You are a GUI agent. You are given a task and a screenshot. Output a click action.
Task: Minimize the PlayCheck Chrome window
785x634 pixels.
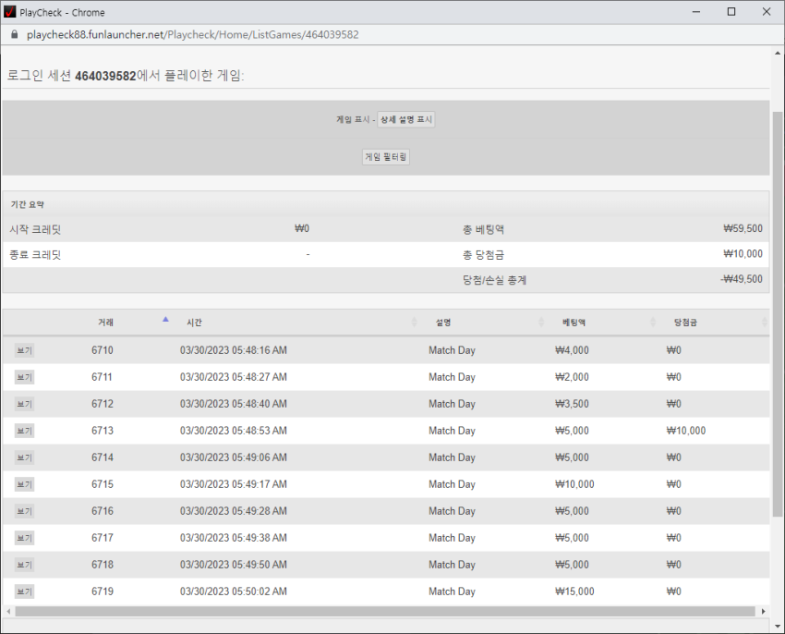pyautogui.click(x=696, y=12)
